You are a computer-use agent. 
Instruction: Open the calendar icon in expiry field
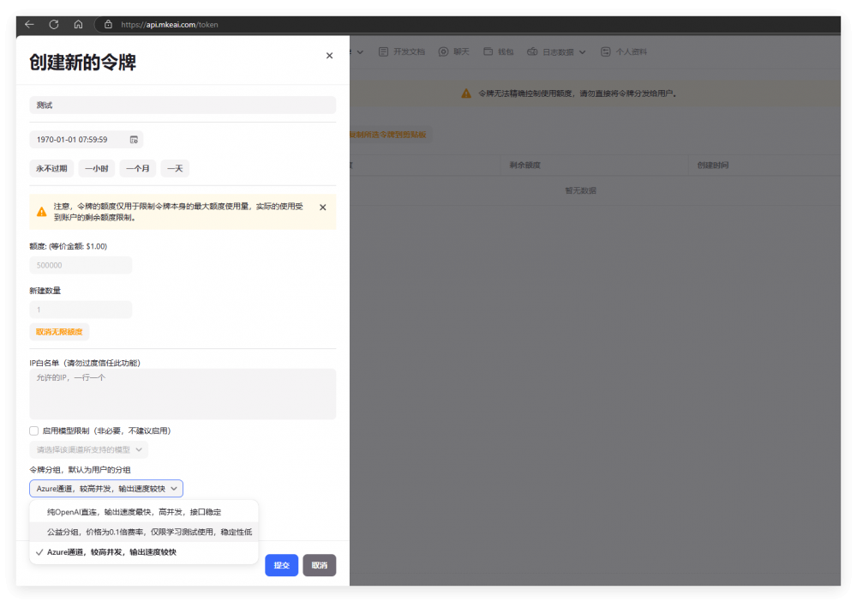(134, 139)
